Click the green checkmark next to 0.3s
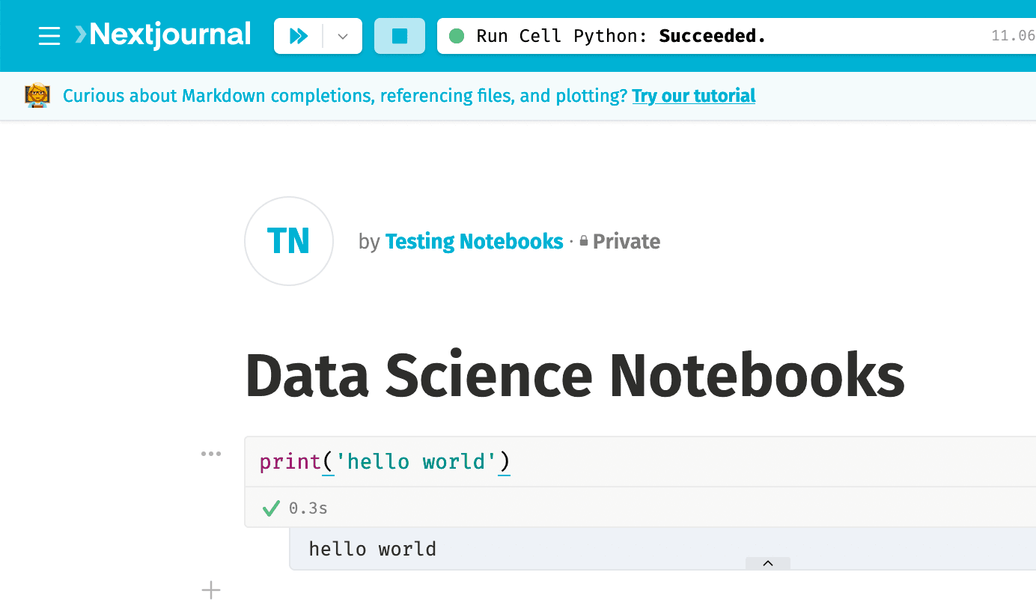Screen dimensions: 1036x608 point(269,508)
